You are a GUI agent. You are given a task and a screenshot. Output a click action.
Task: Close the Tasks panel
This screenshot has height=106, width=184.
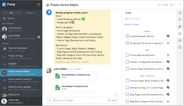pyautogui.click(x=173, y=13)
